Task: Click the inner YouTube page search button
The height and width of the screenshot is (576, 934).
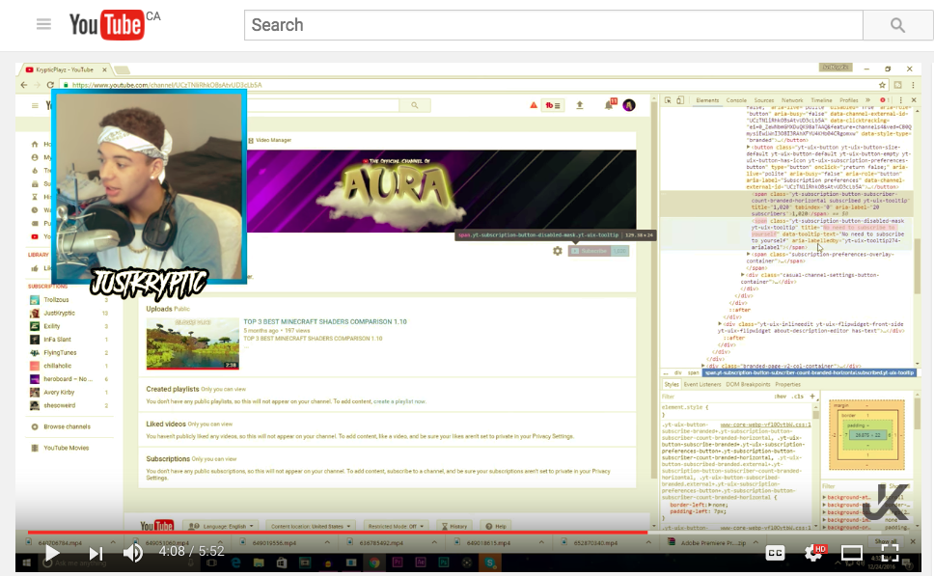Action: pyautogui.click(x=415, y=105)
